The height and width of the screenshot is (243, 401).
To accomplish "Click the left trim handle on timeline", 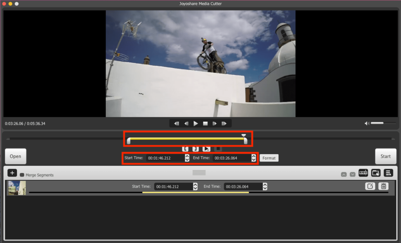I will click(x=128, y=141).
